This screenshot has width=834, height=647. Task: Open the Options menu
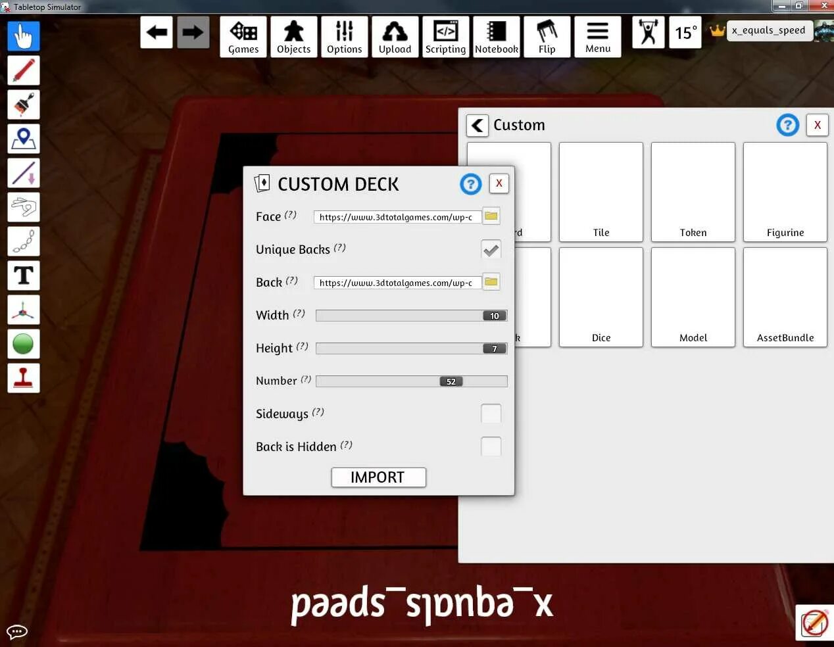(x=345, y=37)
